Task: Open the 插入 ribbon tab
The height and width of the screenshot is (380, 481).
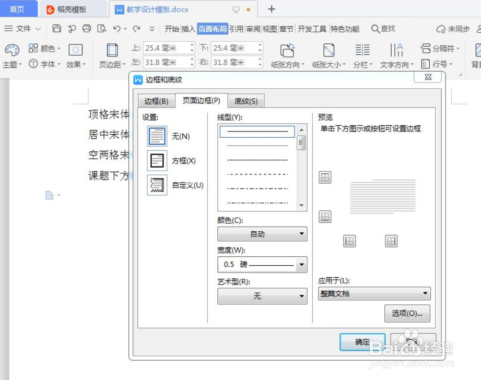Action: pyautogui.click(x=189, y=29)
